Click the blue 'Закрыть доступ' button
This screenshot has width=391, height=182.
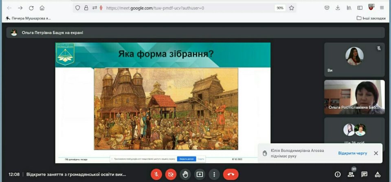click(x=187, y=159)
